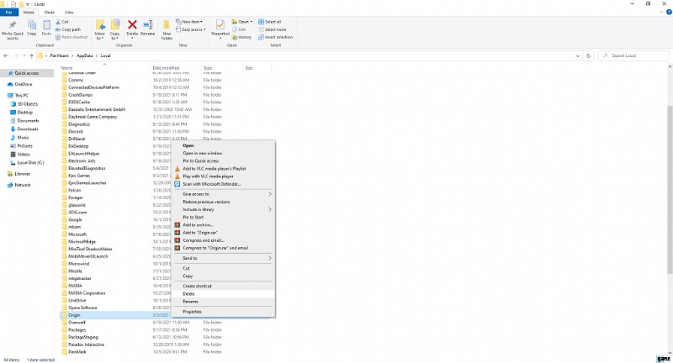
Task: Switch to the Share ribbon tab
Action: pos(50,13)
